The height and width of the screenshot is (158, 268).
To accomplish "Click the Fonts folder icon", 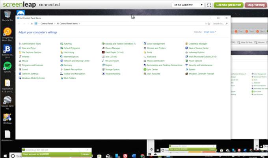I will pyautogui.click(x=145, y=52).
